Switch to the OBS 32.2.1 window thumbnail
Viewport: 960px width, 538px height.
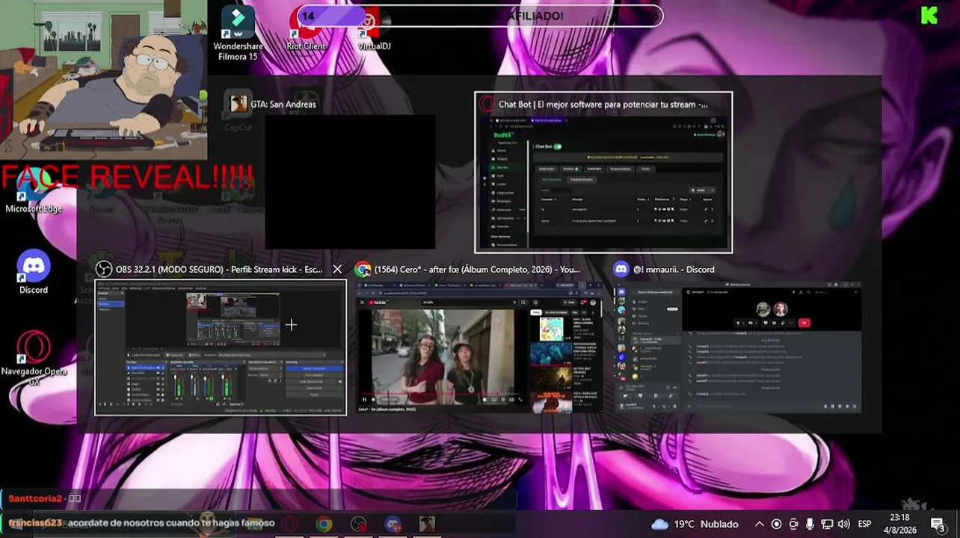(x=221, y=347)
